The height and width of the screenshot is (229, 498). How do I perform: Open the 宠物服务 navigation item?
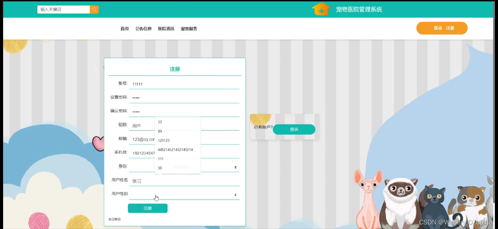click(189, 29)
